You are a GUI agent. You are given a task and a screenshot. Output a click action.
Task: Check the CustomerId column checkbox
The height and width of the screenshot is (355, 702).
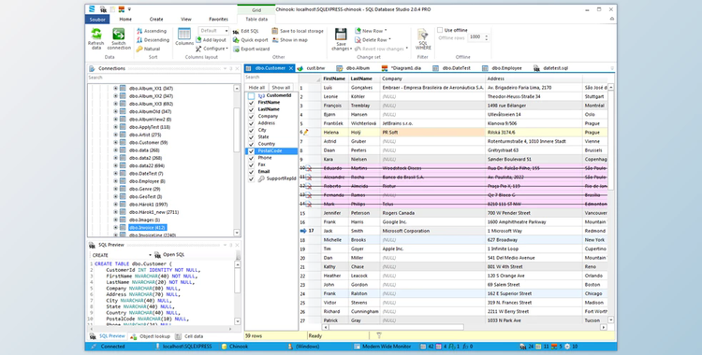tap(251, 95)
